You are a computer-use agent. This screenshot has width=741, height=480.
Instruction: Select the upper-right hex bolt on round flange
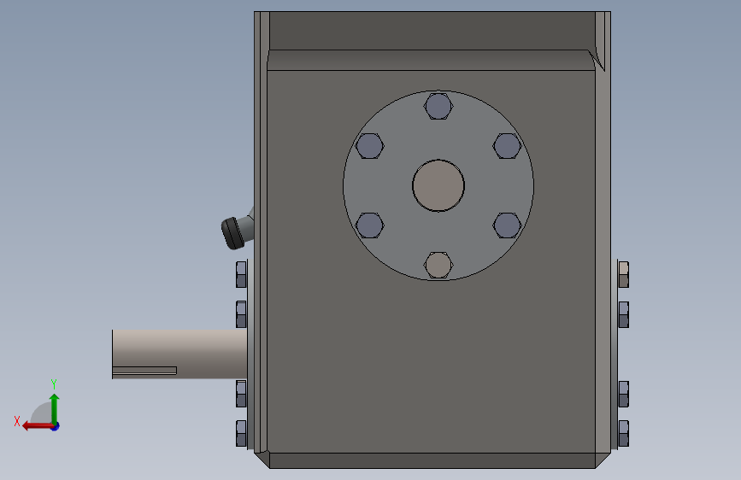pyautogui.click(x=507, y=145)
